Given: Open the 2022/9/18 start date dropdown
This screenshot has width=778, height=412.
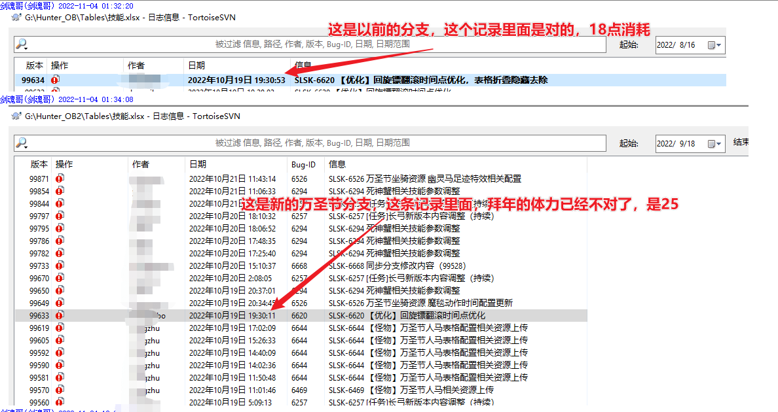Looking at the screenshot, I should pos(718,144).
